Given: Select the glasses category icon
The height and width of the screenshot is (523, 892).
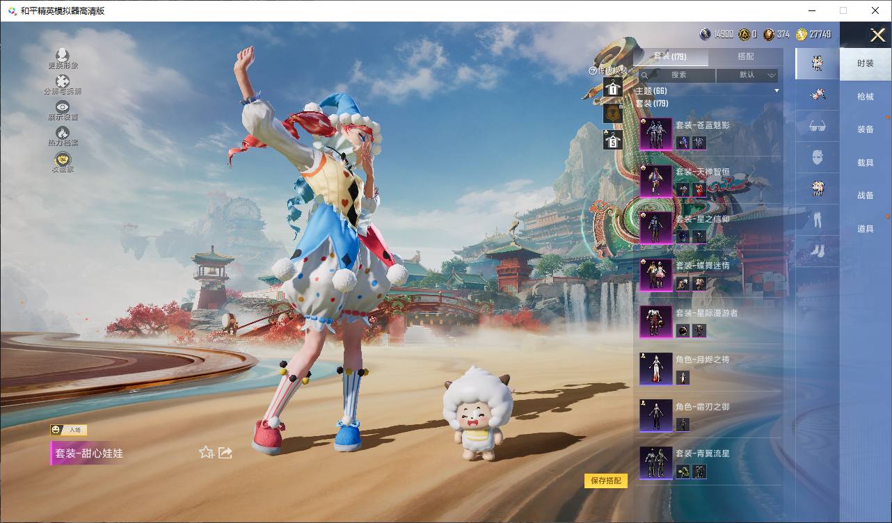Looking at the screenshot, I should [x=818, y=127].
